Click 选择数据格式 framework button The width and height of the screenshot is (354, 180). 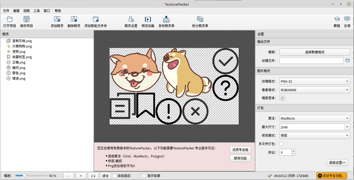(x=315, y=52)
